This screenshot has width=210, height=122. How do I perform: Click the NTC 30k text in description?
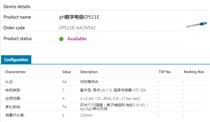[139, 90]
